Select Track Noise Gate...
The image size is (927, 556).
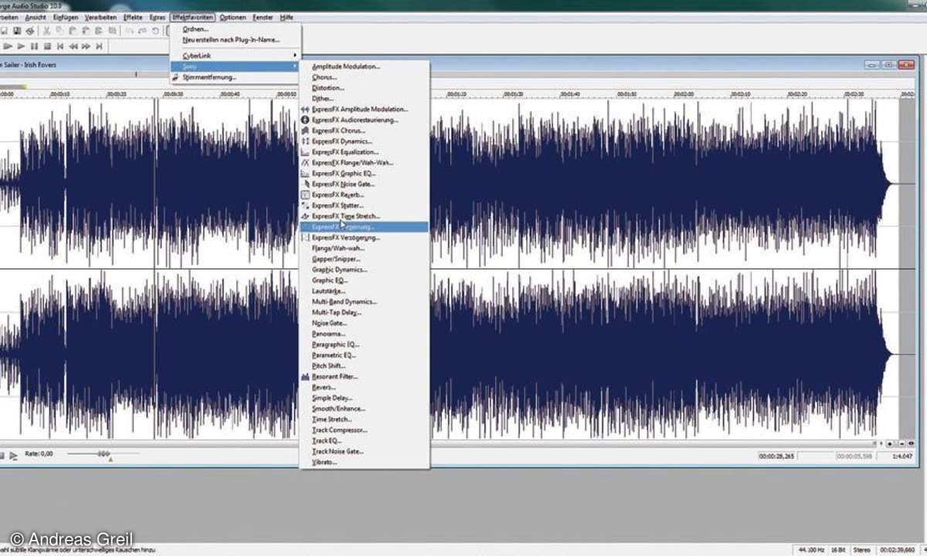(x=364, y=451)
